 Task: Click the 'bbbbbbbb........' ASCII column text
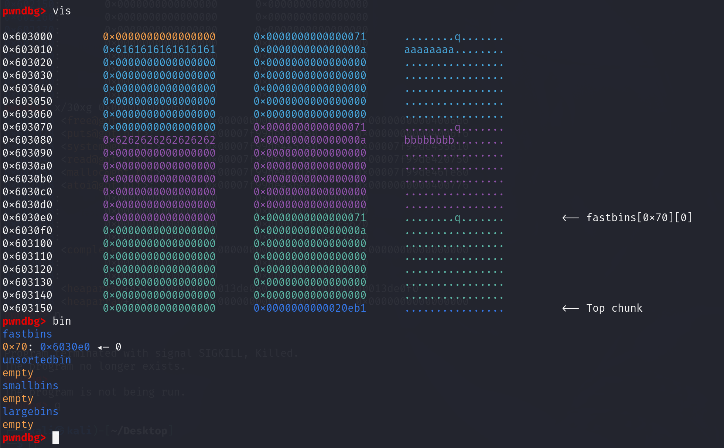(454, 140)
